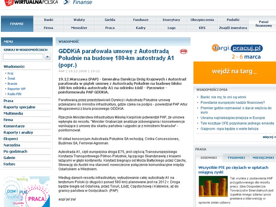This screenshot has height=207, width=276.
Task: Open 'Wszystkie PTE po cięciach' headline
Action: click(233, 170)
